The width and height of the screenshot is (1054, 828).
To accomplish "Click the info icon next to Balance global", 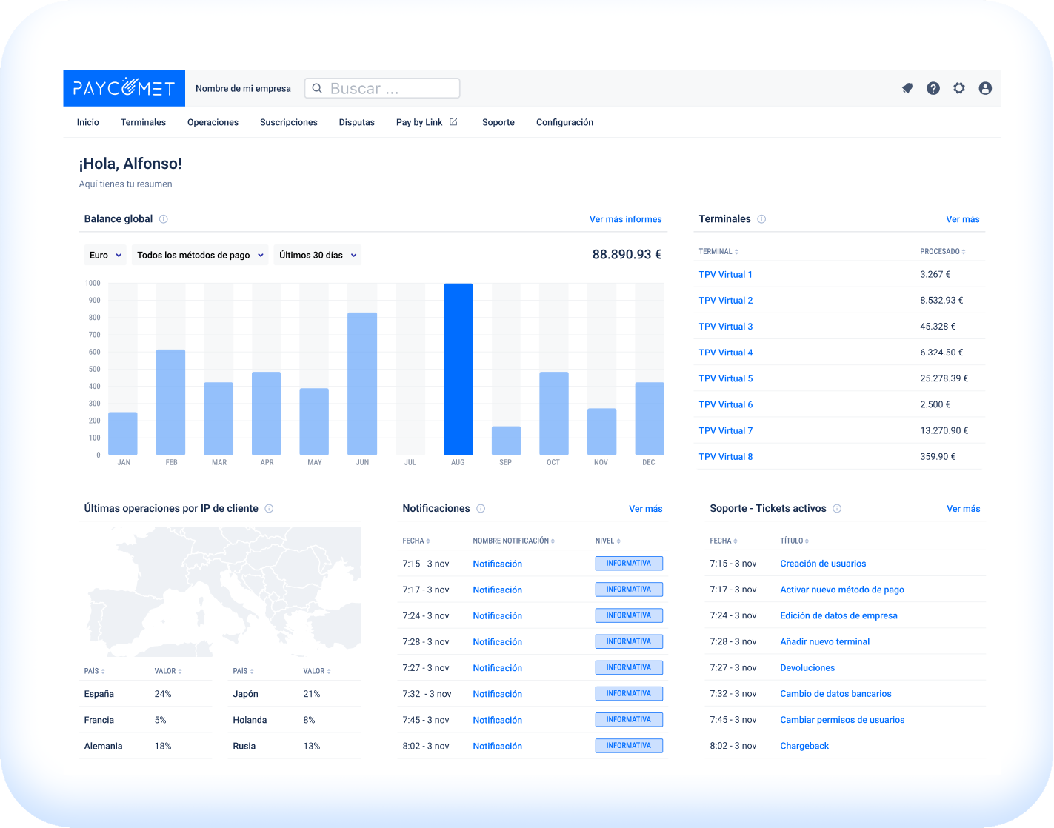I will click(x=163, y=219).
